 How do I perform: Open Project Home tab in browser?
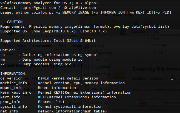pos(15,46)
